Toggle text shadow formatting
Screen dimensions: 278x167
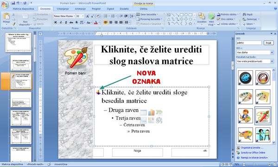pyautogui.click(x=76, y=22)
